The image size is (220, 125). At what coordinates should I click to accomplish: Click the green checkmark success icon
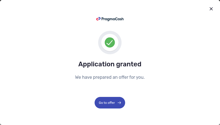click(x=110, y=42)
